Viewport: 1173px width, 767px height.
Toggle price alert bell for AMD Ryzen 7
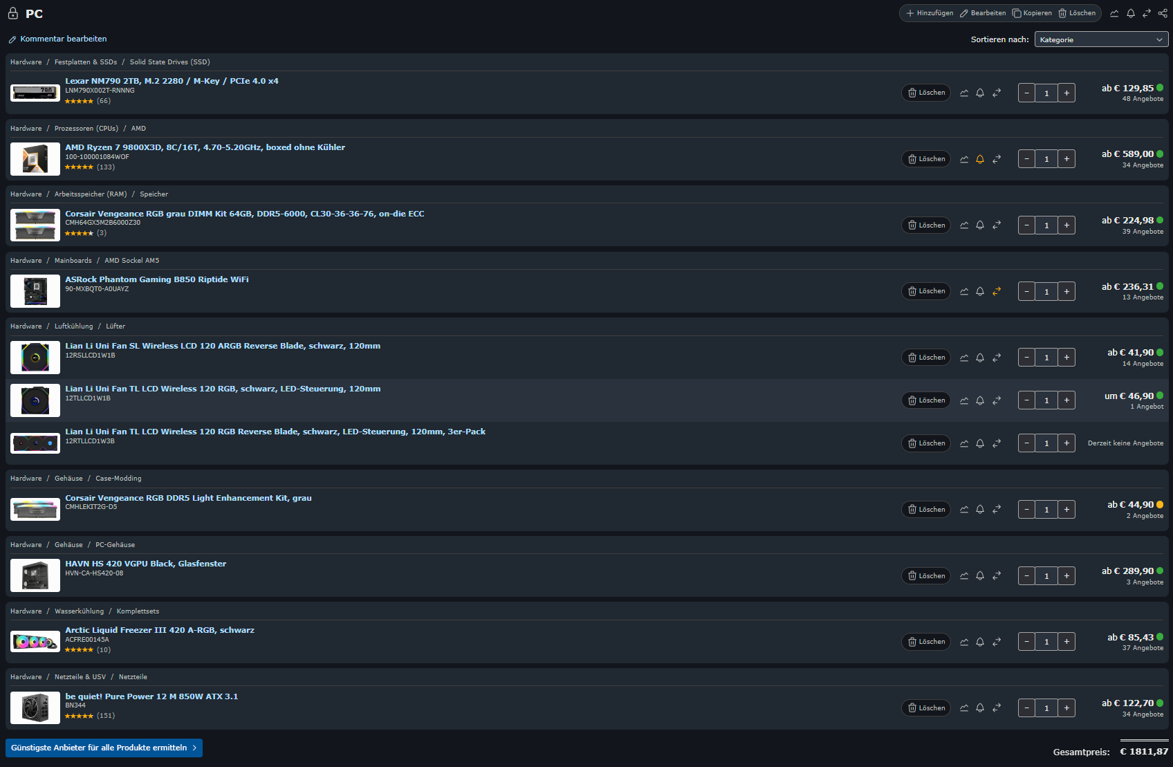pos(980,159)
